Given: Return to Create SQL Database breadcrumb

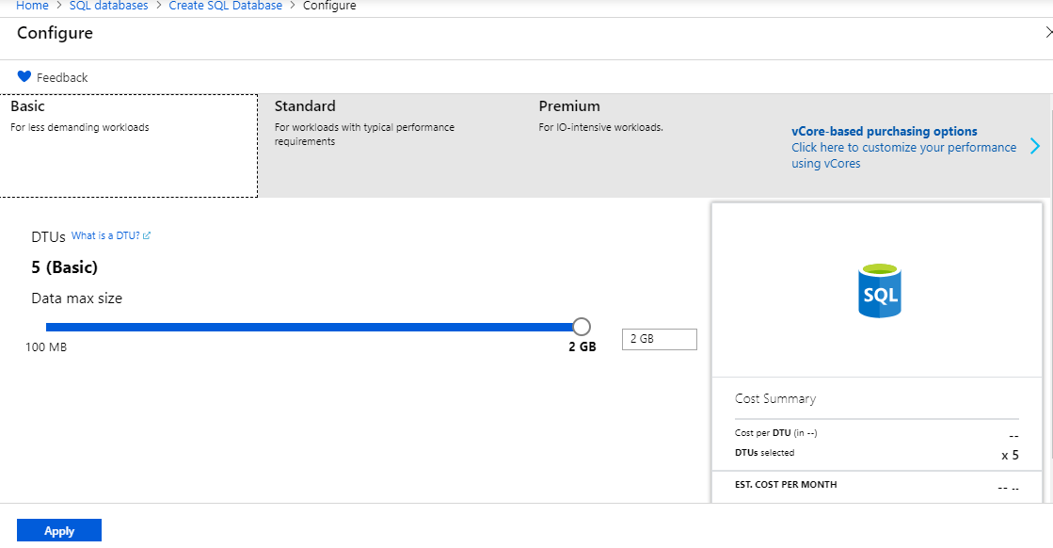Looking at the screenshot, I should point(226,6).
